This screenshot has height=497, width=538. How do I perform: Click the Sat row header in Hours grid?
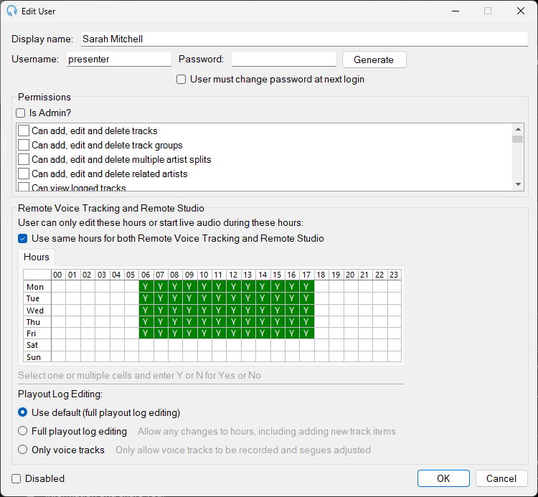click(x=37, y=345)
